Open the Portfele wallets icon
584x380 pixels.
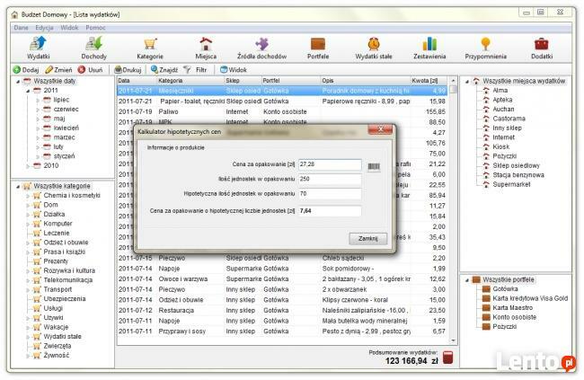[318, 48]
